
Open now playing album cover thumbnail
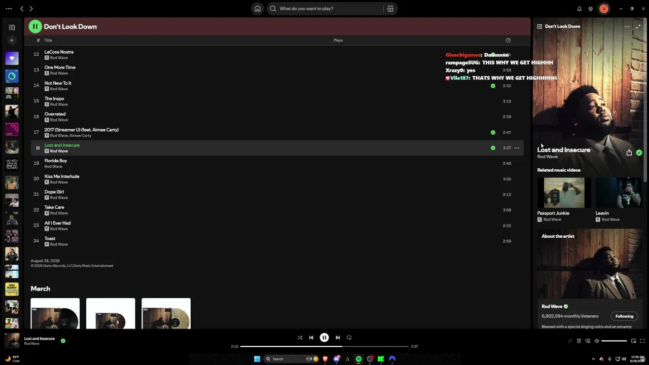point(12,340)
